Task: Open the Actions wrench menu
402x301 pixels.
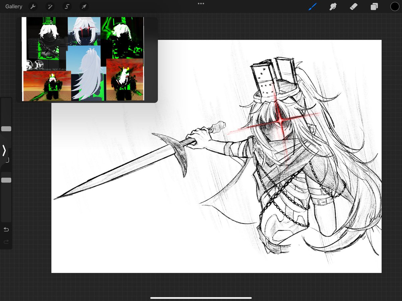Action: [x=33, y=6]
